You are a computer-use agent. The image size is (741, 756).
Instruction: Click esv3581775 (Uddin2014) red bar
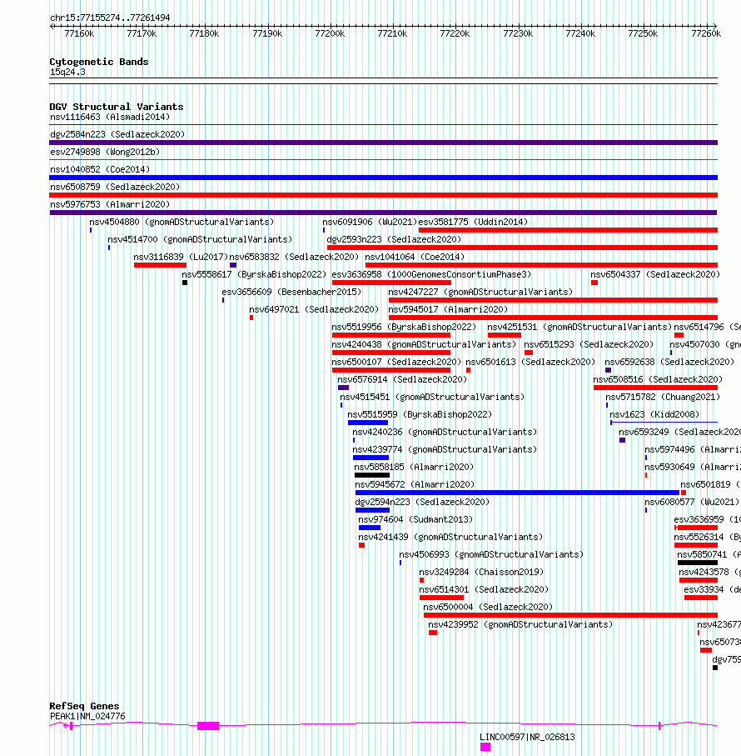[568, 230]
